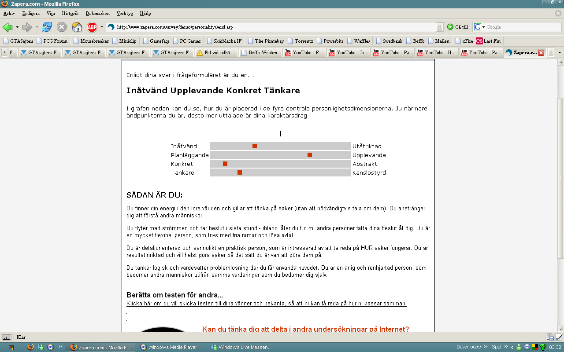This screenshot has width=564, height=352.
Task: Switch to the YouTube - H... tab
Action: click(x=437, y=53)
